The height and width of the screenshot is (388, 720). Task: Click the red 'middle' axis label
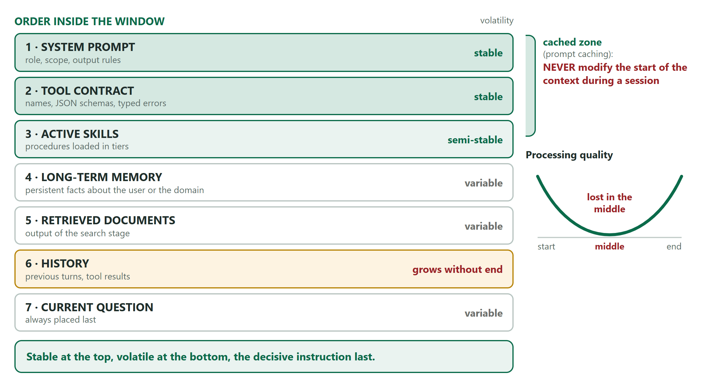[609, 246]
